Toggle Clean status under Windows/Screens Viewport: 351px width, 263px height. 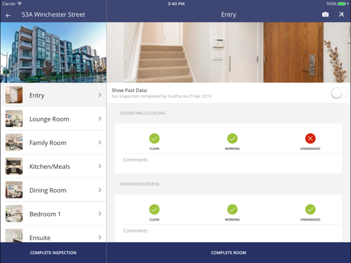(x=155, y=210)
